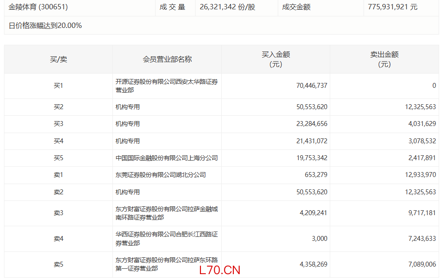Image resolution: width=440 pixels, height=279 pixels.
Task: Click the 卖出金额 (元) column header
Action: pyautogui.click(x=384, y=59)
